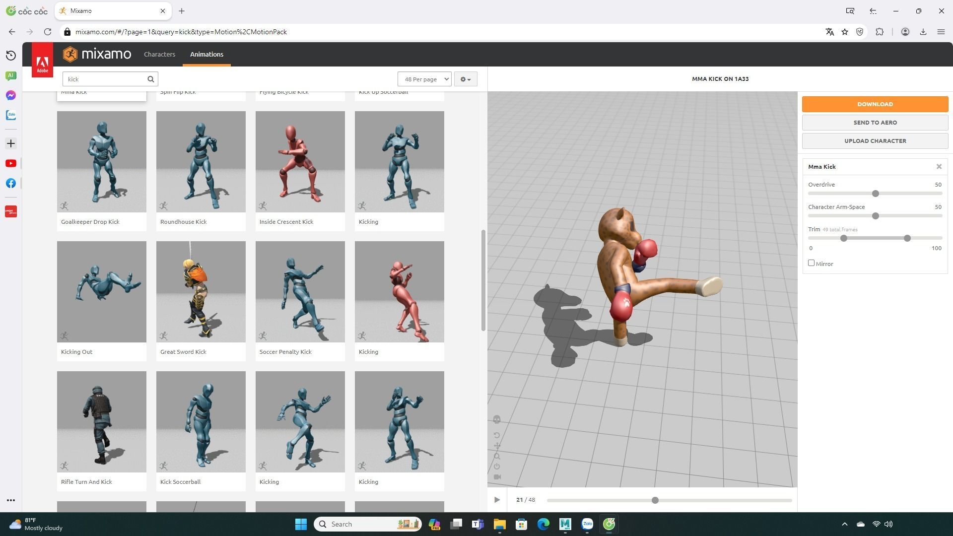Select the Soccer Penalty Kick animation
The height and width of the screenshot is (536, 953).
300,301
